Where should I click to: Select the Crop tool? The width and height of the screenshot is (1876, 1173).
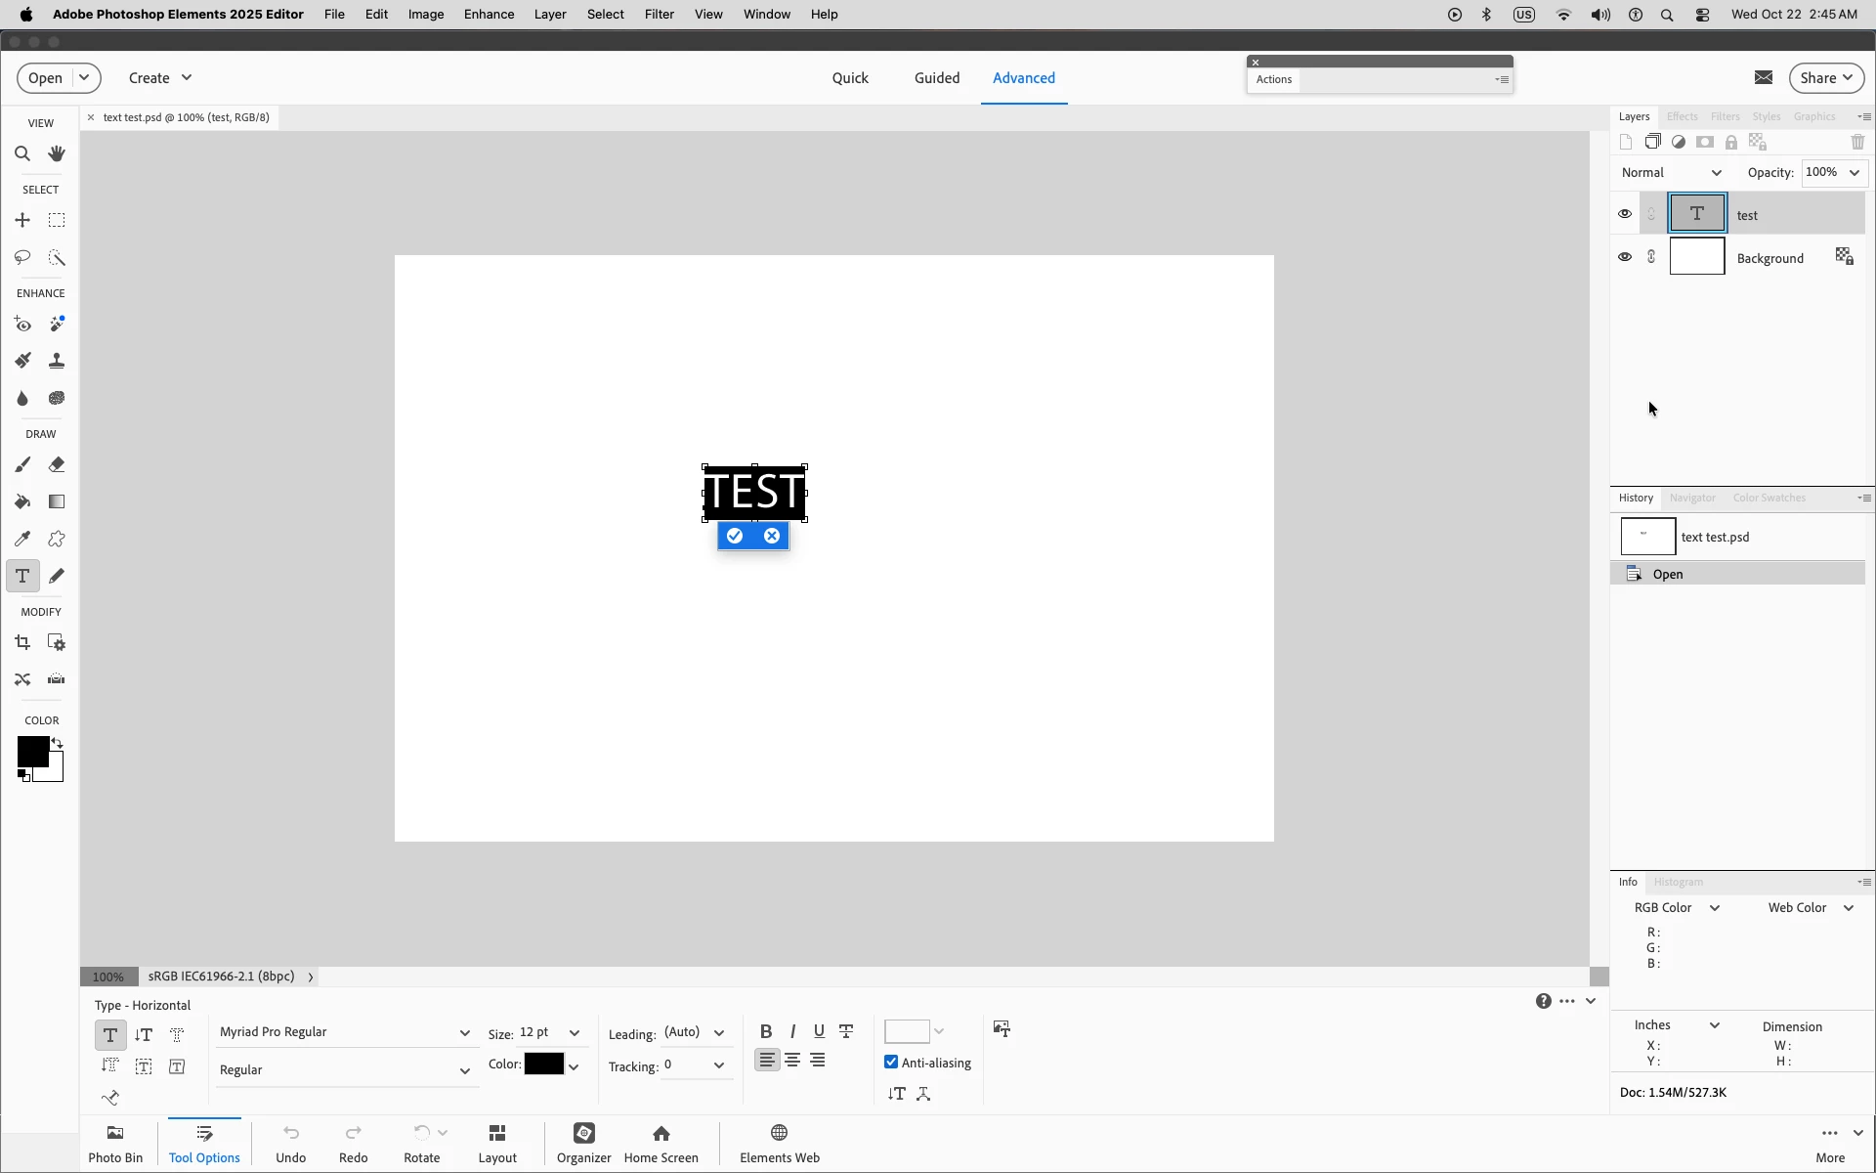pyautogui.click(x=22, y=642)
